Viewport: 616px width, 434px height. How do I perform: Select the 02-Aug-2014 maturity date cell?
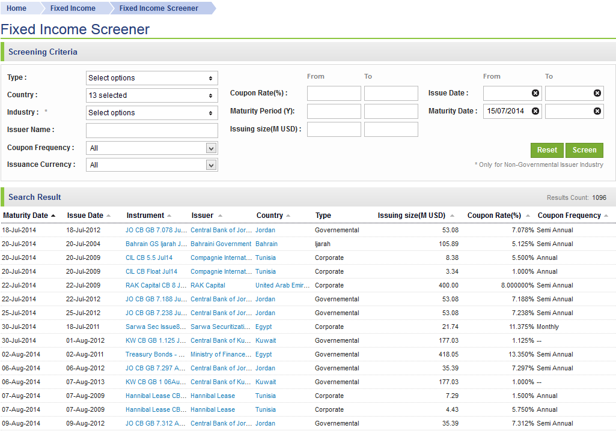point(21,354)
